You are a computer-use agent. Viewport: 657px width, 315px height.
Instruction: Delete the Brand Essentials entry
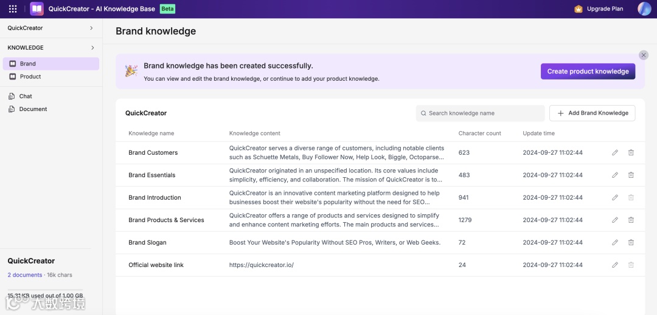click(x=631, y=175)
